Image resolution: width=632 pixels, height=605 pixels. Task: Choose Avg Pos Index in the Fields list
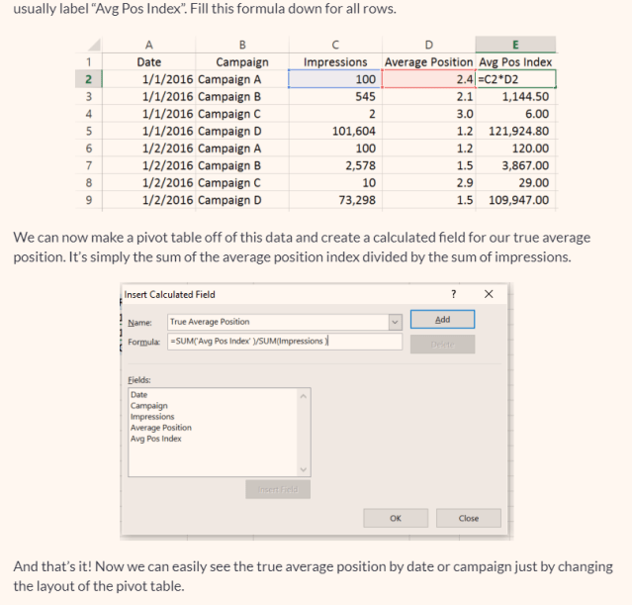(156, 439)
